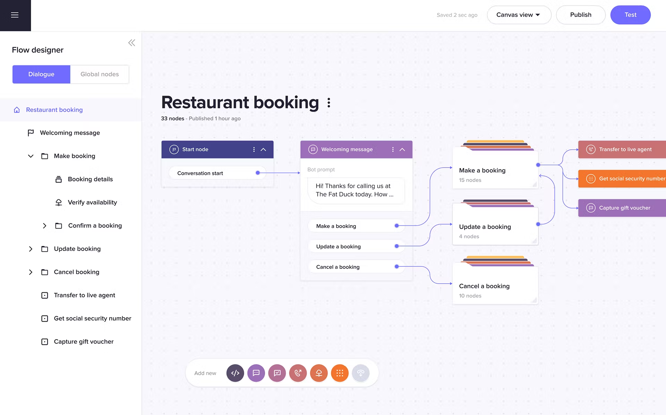Open the Start node three-dot menu
This screenshot has height=415, width=666.
(x=254, y=149)
